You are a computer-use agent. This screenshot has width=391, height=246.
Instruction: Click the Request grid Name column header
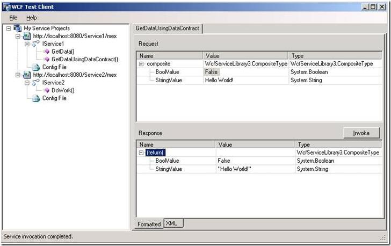point(169,56)
